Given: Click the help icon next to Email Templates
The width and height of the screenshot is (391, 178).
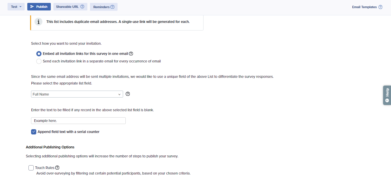Looking at the screenshot, I should pyautogui.click(x=380, y=7).
